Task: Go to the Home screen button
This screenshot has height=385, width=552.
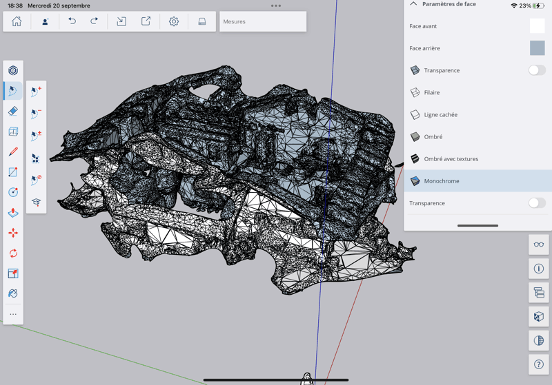Action: coord(17,21)
